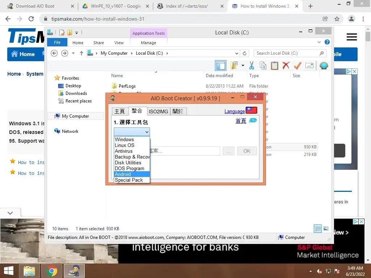The height and width of the screenshot is (278, 371).
Task: Click the OK button in AIO Boot Creator
Action: 247,151
